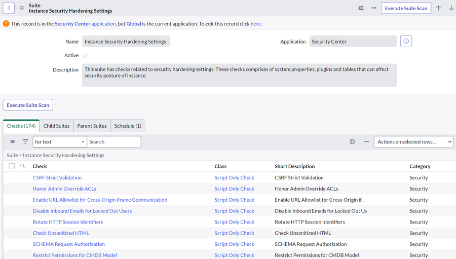Click Script Only Check in CSRF row

tap(234, 177)
